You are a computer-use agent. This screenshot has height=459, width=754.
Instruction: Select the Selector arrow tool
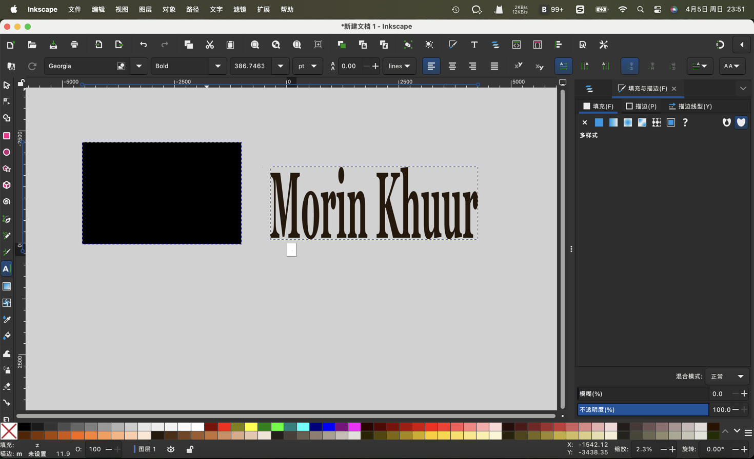click(7, 85)
